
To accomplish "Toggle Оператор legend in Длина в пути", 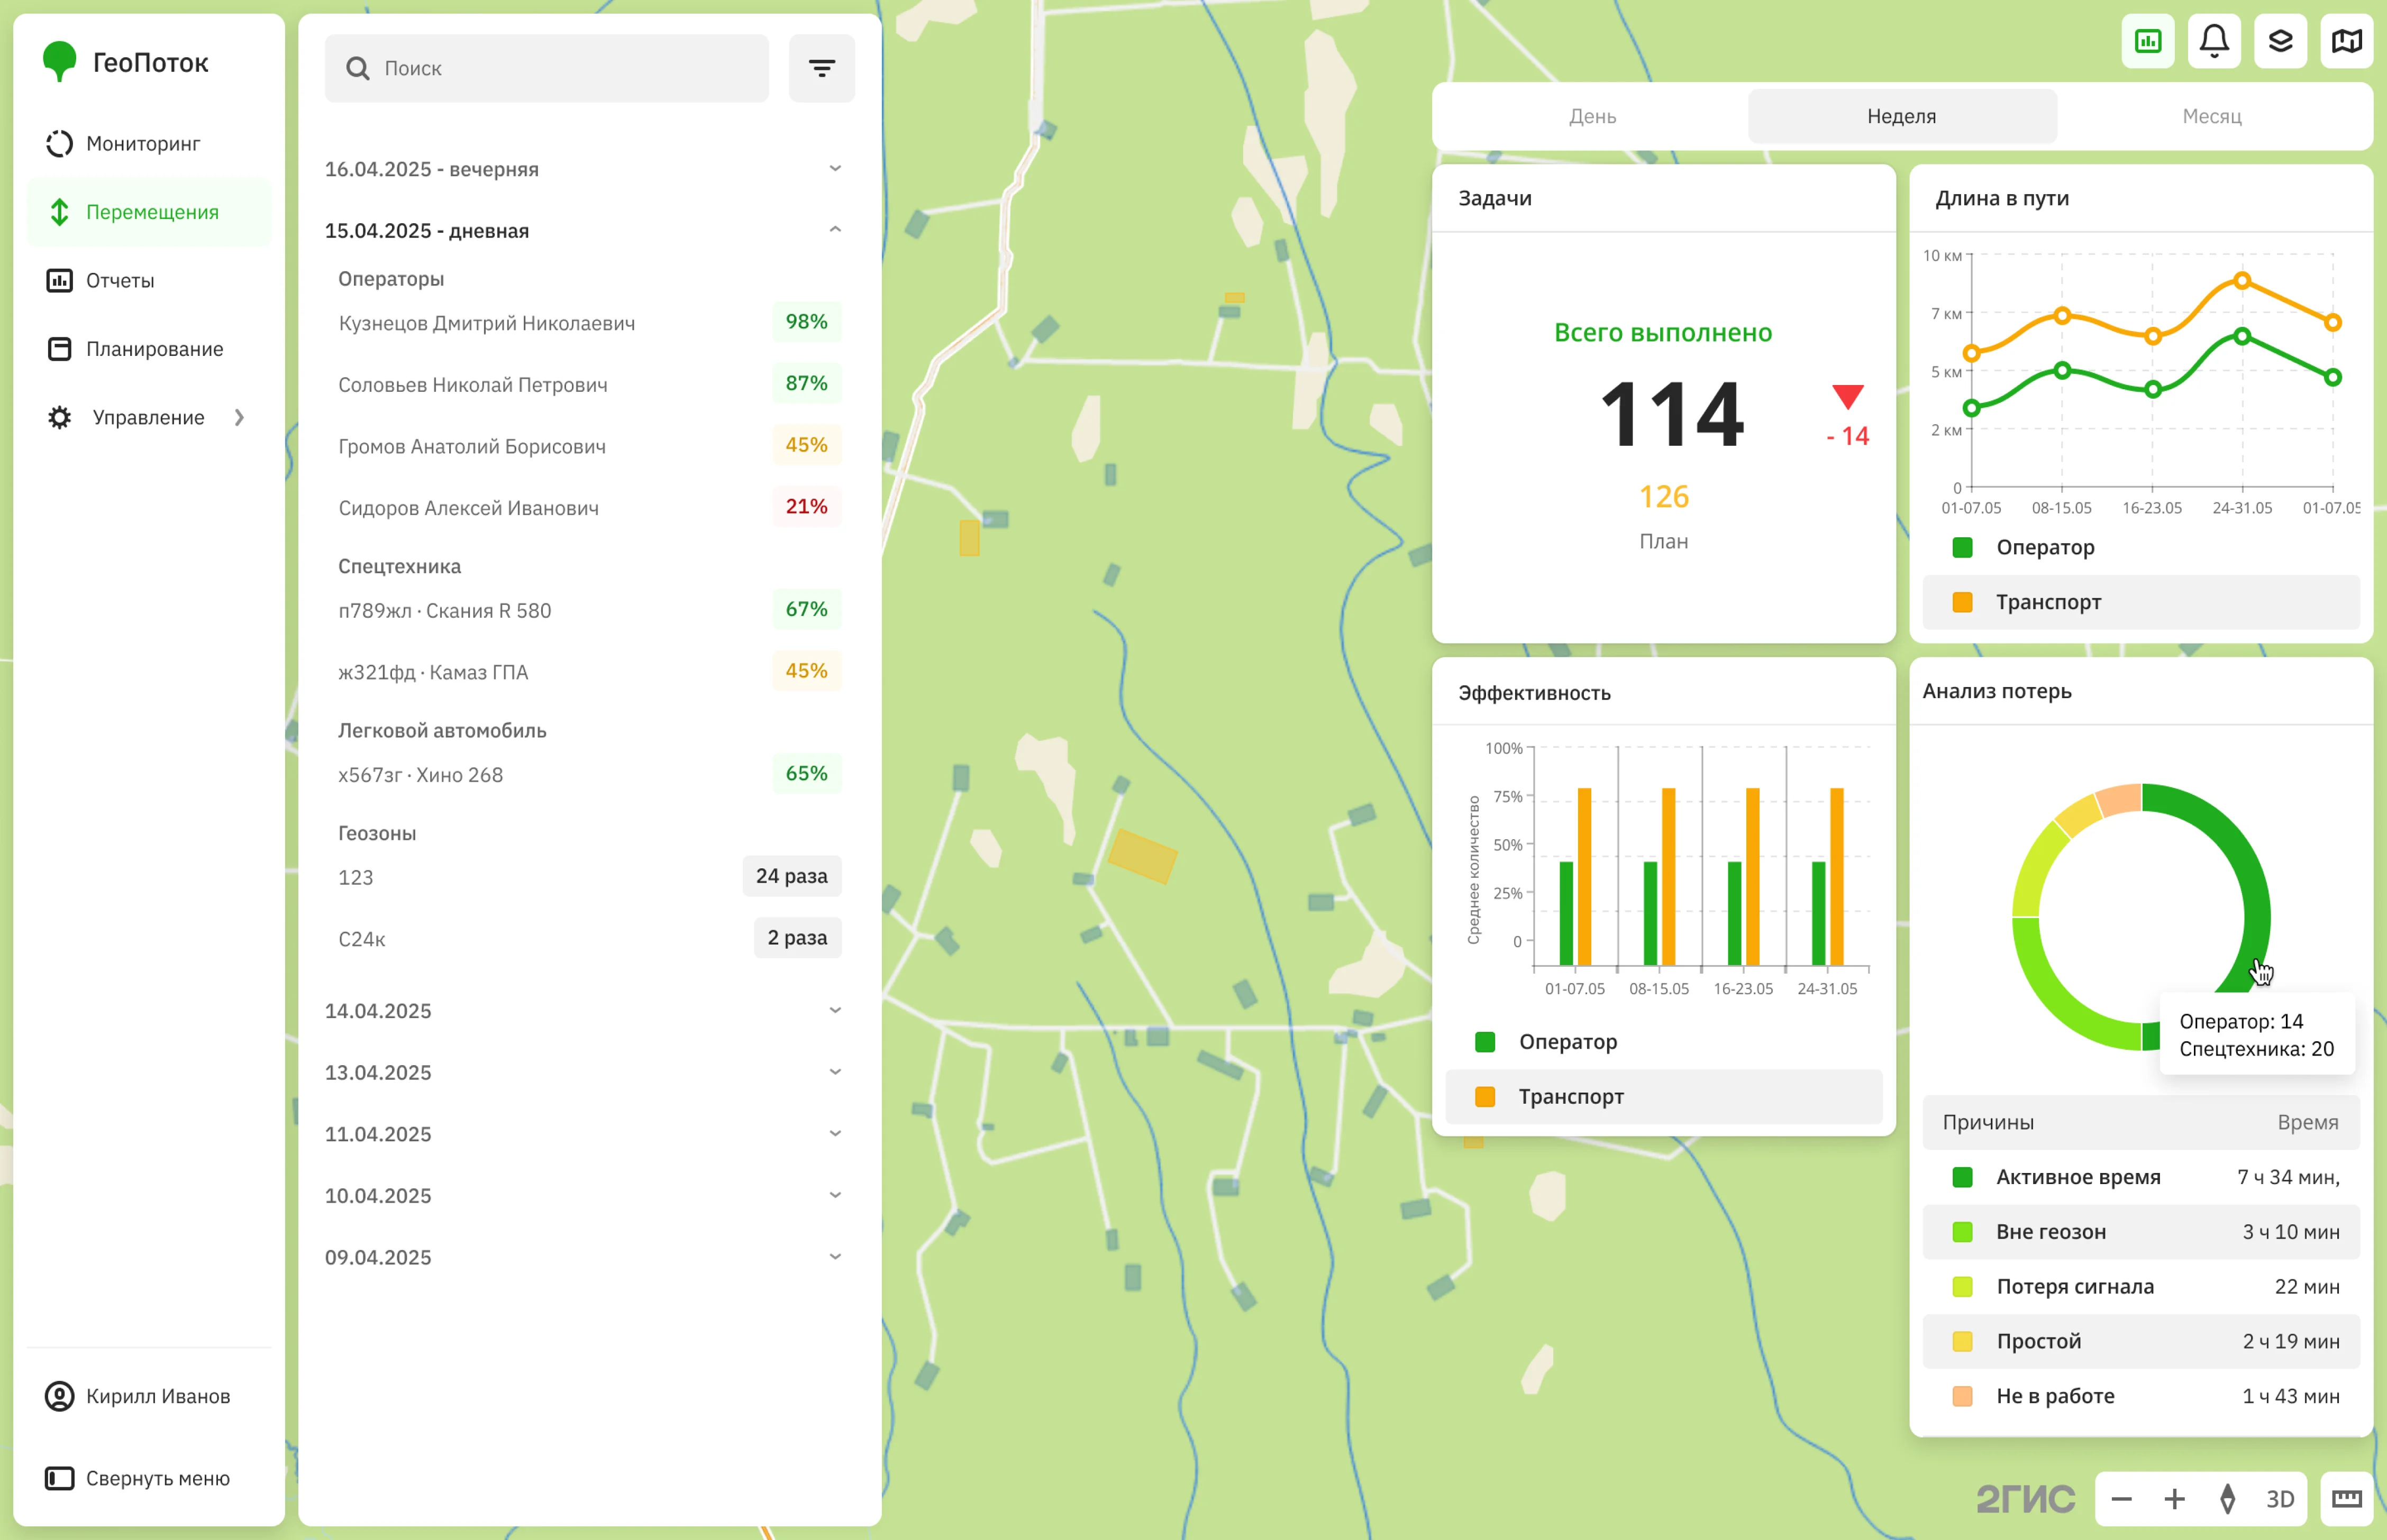I will tap(2044, 547).
